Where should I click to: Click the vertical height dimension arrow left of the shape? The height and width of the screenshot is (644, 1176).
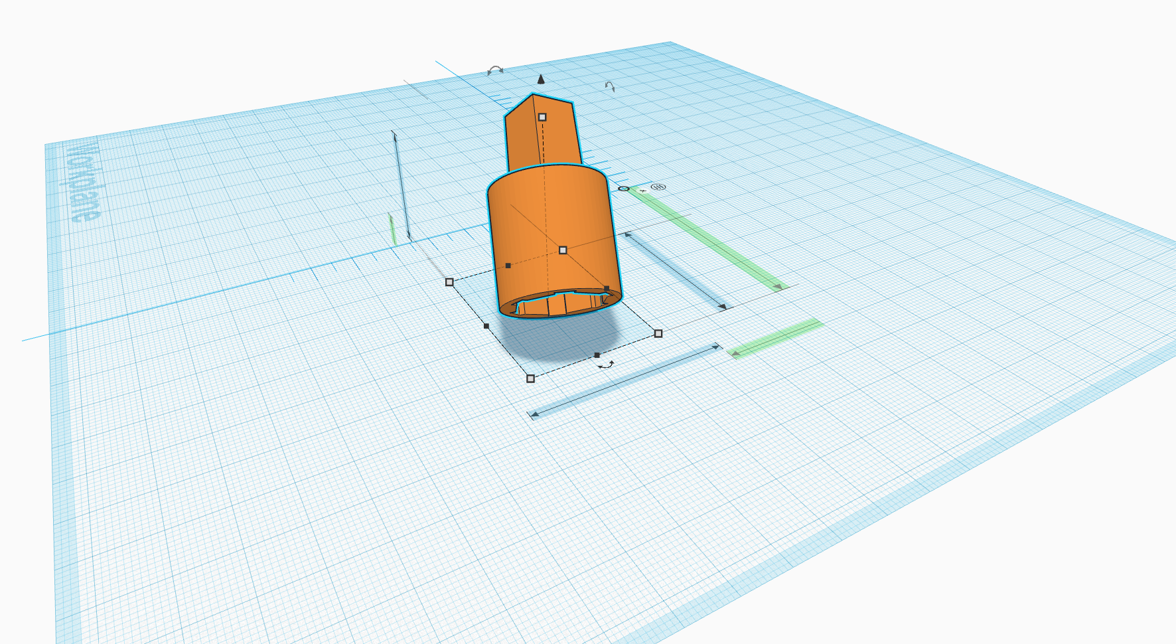(402, 185)
